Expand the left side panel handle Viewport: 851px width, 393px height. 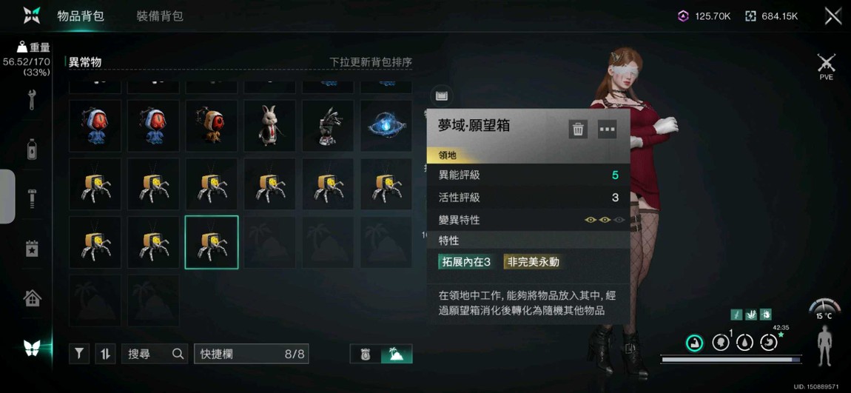(7, 196)
